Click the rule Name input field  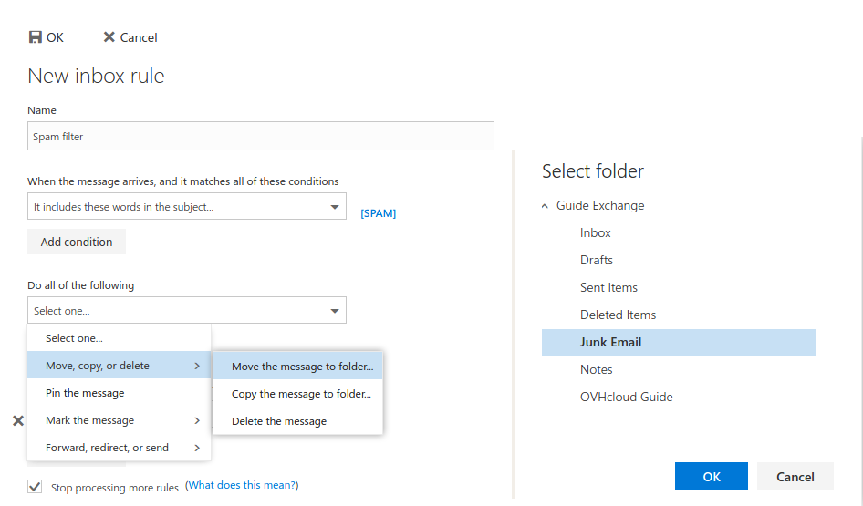pyautogui.click(x=261, y=137)
